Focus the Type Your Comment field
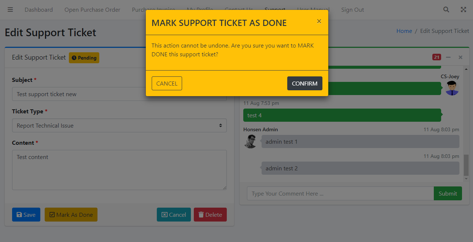Image resolution: width=473 pixels, height=242 pixels. pos(340,194)
